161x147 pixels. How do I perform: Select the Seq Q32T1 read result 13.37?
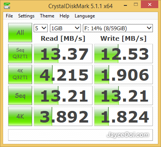63,54
